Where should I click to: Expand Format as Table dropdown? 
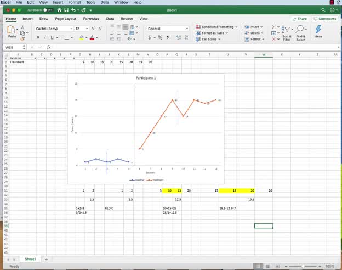(226, 33)
